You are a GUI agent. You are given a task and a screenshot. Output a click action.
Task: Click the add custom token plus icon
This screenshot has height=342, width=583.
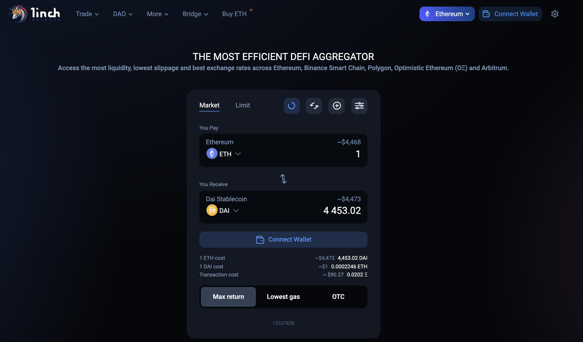tap(337, 106)
